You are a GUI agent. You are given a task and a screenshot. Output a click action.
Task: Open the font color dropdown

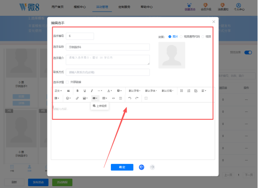(x=109, y=91)
